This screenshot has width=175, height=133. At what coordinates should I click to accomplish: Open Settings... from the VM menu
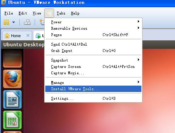tap(93, 98)
